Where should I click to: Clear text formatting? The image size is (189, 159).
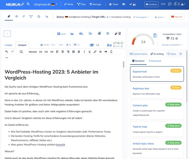click(111, 52)
